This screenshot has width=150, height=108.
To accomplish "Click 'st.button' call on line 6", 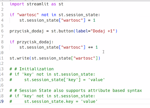I will tap(62, 31).
